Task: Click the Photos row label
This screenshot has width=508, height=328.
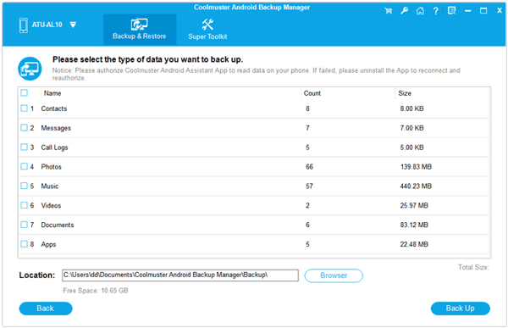Action: (x=51, y=167)
